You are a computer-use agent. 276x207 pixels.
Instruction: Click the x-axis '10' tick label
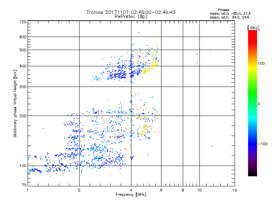tap(199, 190)
